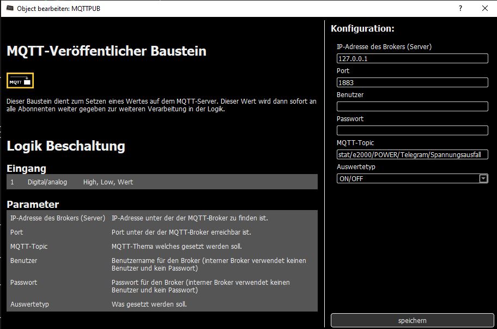This screenshot has height=329, width=497.
Task: Focus the MQTT-Topic text field
Action: pos(412,155)
